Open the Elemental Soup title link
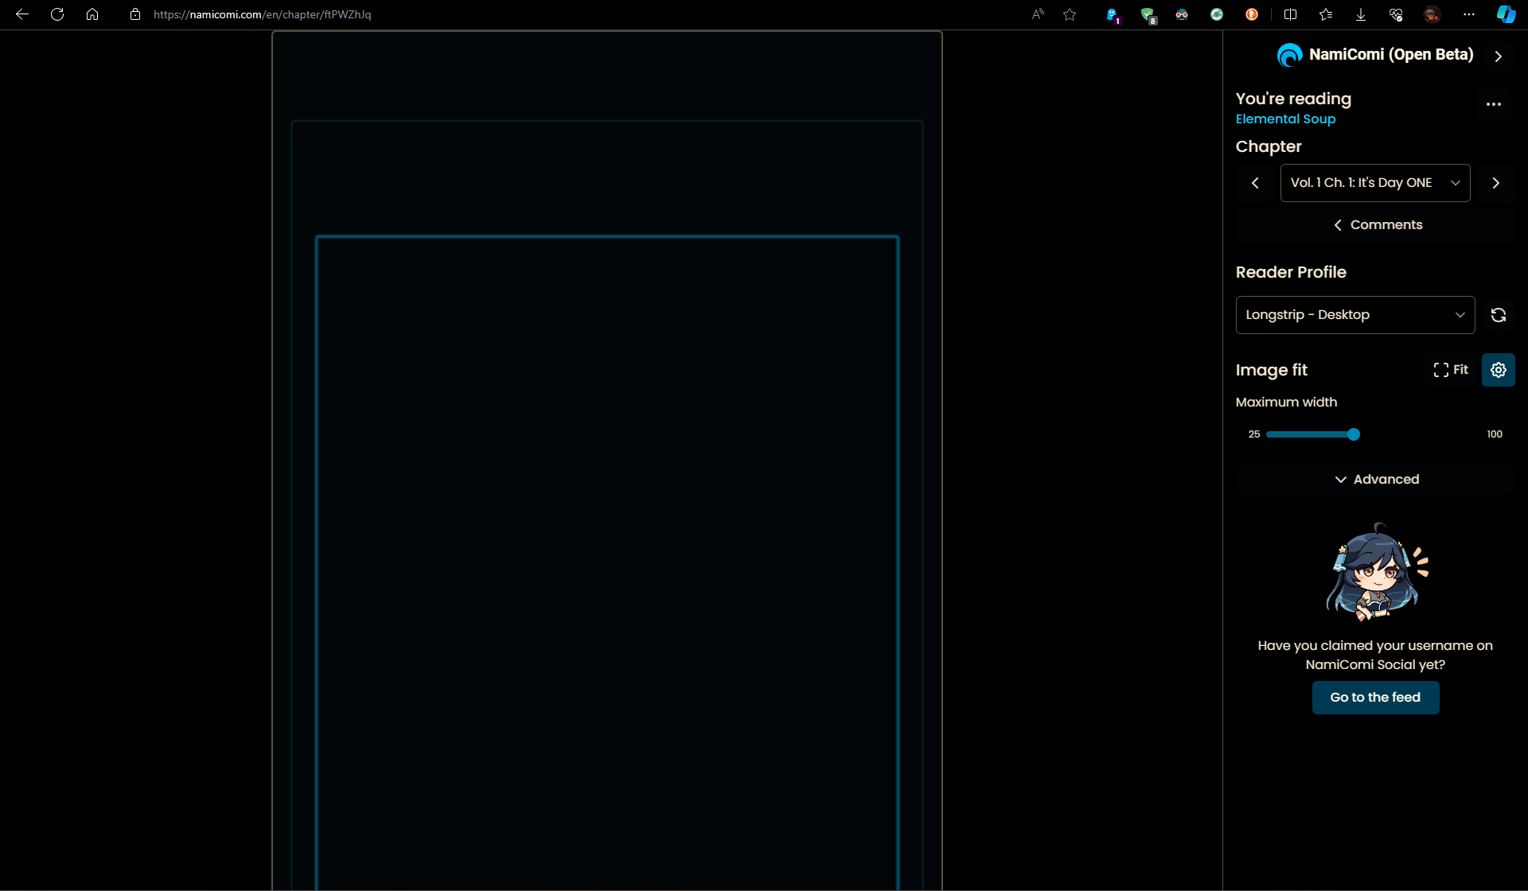This screenshot has height=891, width=1528. 1285,119
